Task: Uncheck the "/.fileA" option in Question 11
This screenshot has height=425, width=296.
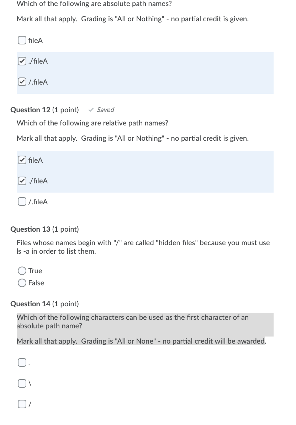Action: click(x=21, y=82)
